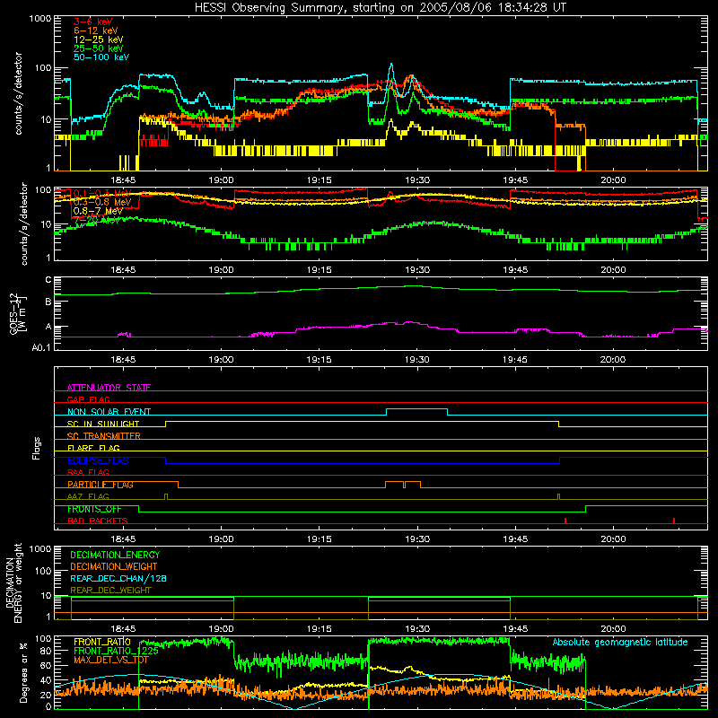This screenshot has width=718, height=718.
Task: Click the Flags panel axis label
Action: (37, 448)
